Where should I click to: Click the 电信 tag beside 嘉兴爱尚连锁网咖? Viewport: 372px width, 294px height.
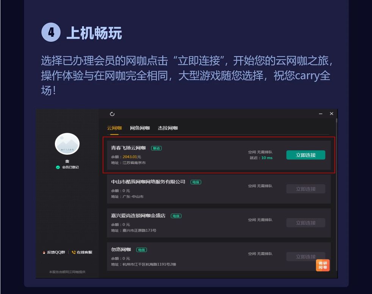pos(176,216)
